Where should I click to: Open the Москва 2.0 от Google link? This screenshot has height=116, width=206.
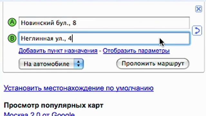(x=39, y=114)
